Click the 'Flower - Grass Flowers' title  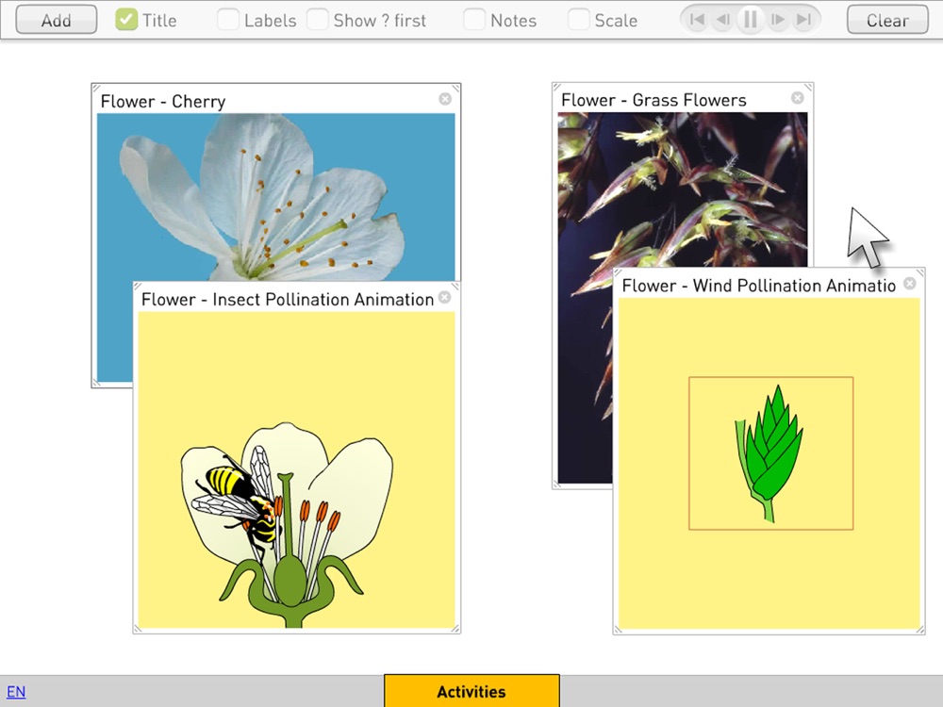click(x=653, y=100)
